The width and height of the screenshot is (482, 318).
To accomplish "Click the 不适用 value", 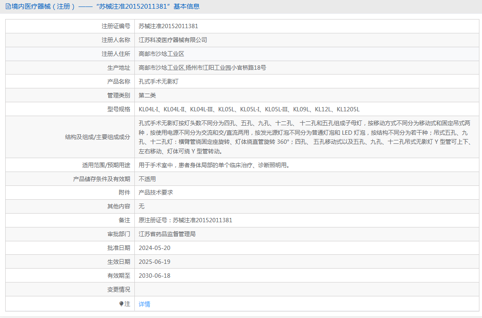I will pyautogui.click(x=147, y=179).
